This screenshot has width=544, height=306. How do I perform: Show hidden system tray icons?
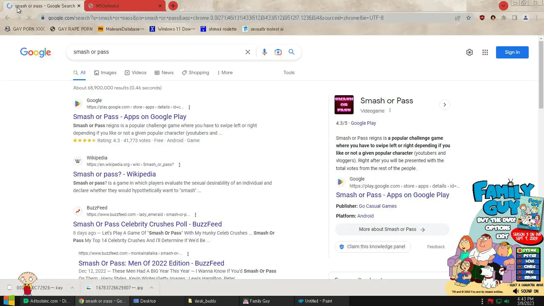[482, 301]
